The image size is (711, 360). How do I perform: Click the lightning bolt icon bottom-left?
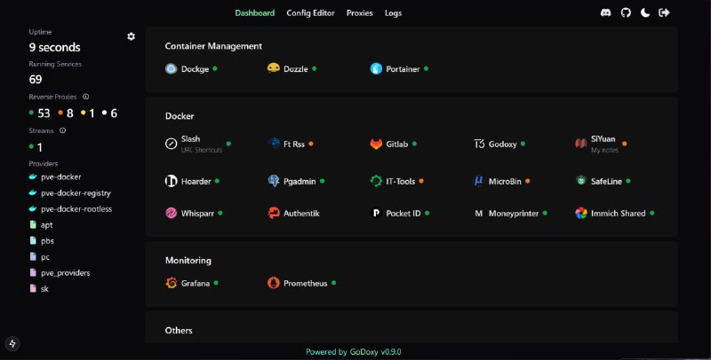12,343
